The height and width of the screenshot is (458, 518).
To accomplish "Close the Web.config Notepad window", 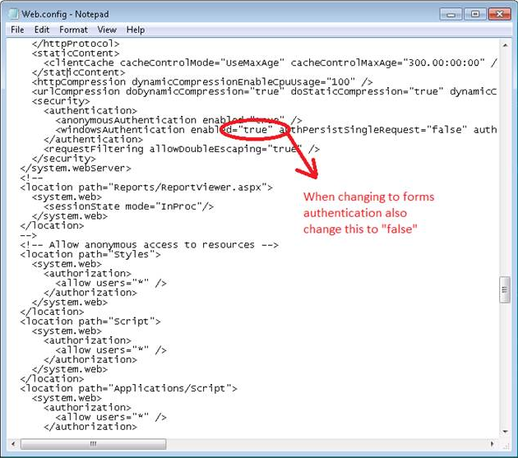I will pos(500,14).
